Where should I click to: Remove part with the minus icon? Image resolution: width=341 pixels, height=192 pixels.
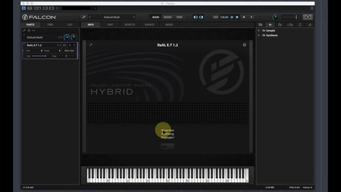[x=34, y=30]
